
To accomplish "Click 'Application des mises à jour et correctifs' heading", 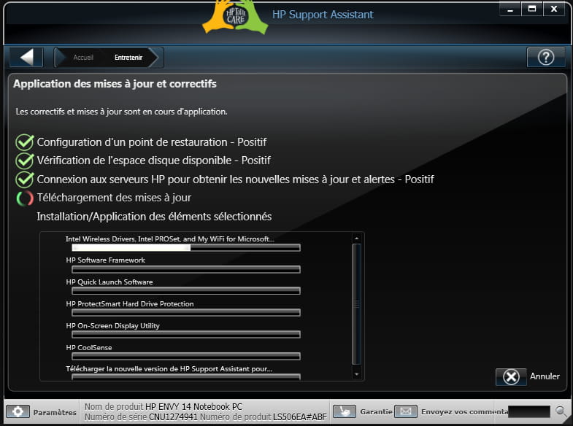I will 115,84.
